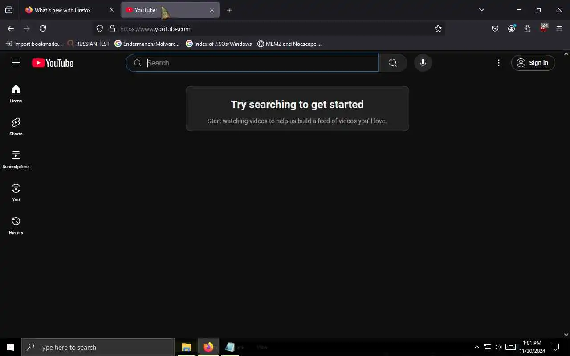Open MEMZ and Noescape bookmark
The height and width of the screenshot is (356, 570).
click(289, 44)
